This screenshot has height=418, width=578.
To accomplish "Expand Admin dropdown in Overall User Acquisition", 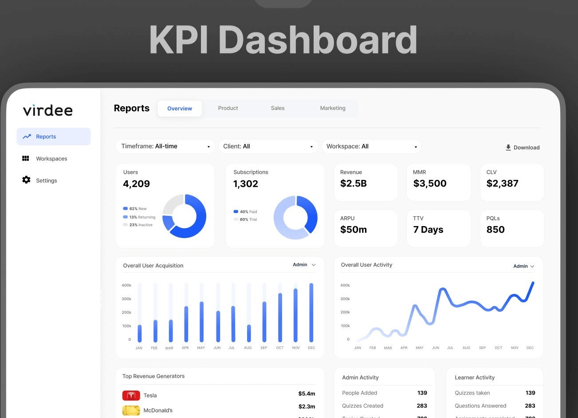I will pyautogui.click(x=304, y=265).
